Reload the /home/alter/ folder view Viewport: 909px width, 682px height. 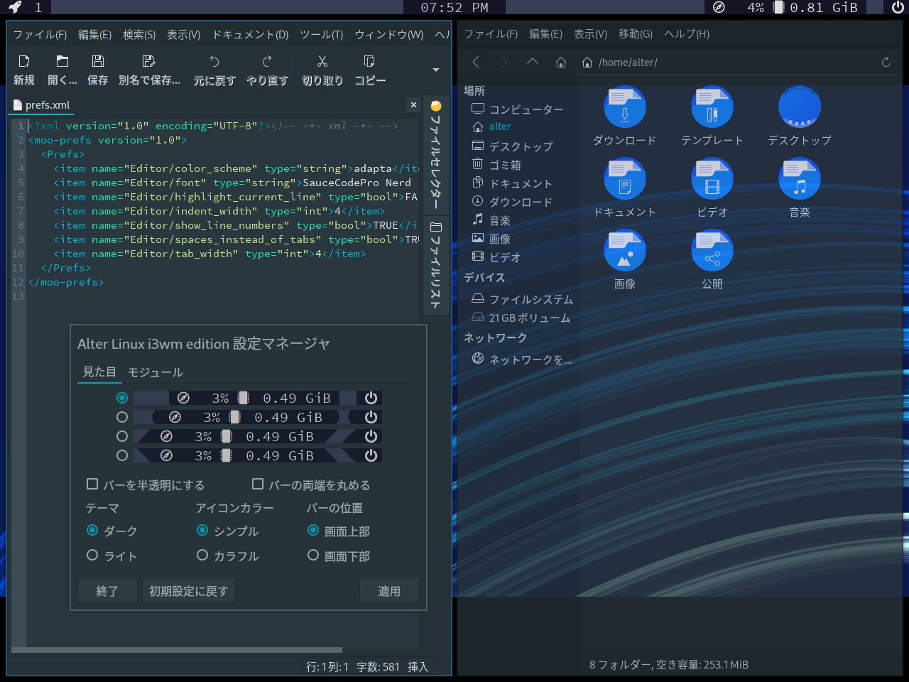(x=886, y=63)
